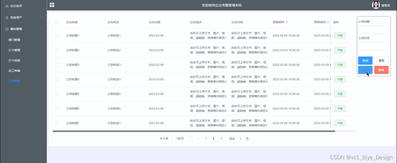Go to previous page arrow

point(198,139)
